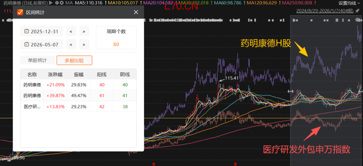Click the 阳线 count 42
363x166 pixels.
[x=102, y=107]
